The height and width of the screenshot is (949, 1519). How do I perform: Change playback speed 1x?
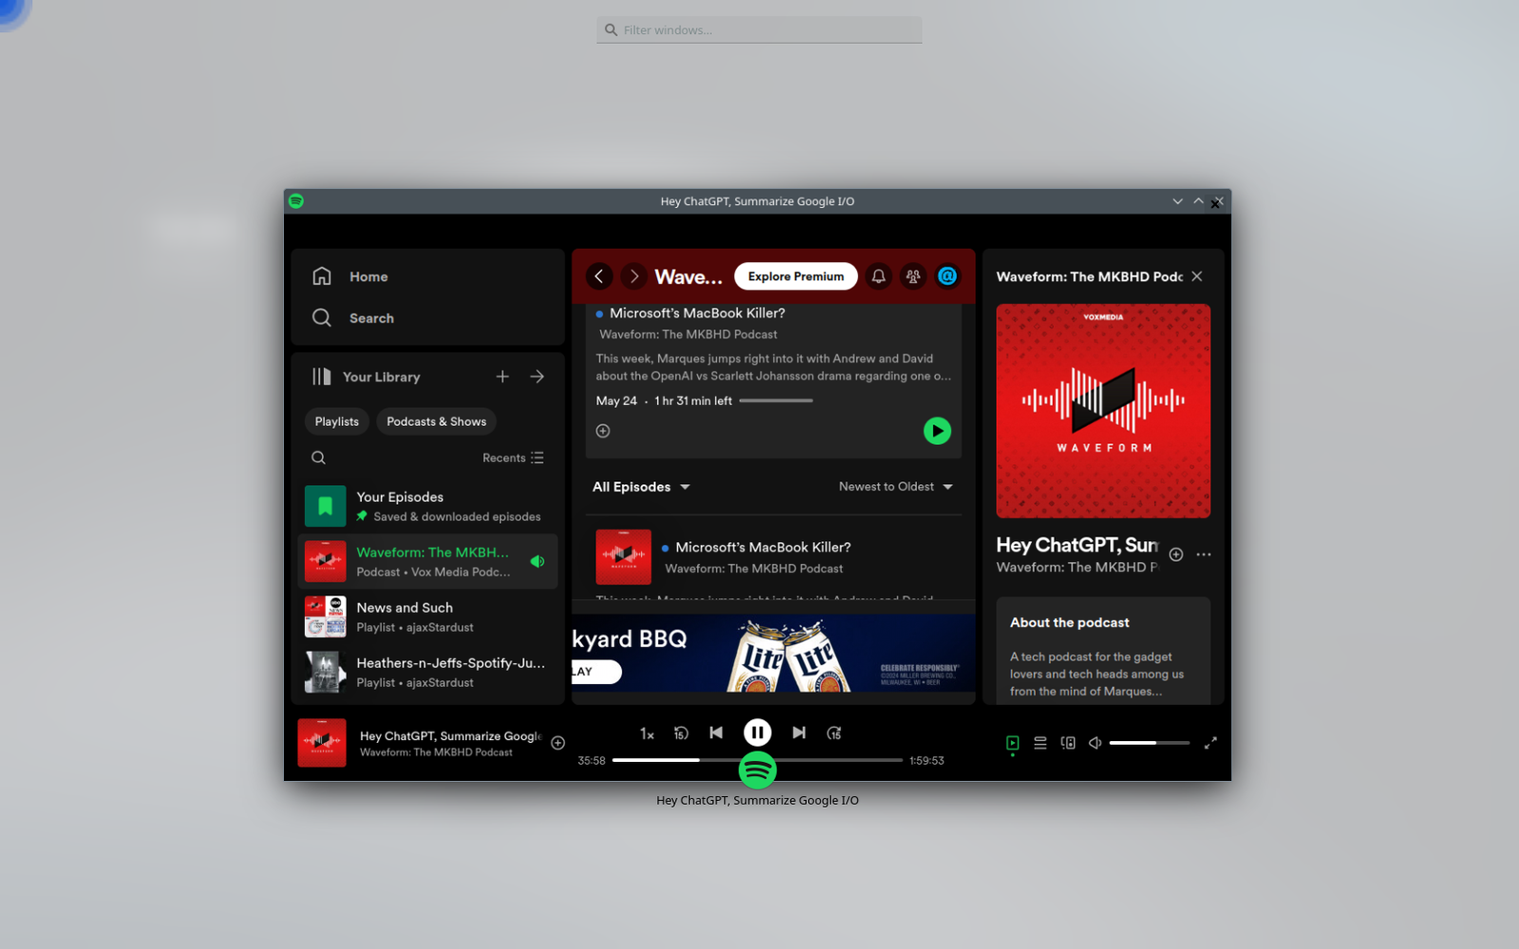click(x=647, y=734)
